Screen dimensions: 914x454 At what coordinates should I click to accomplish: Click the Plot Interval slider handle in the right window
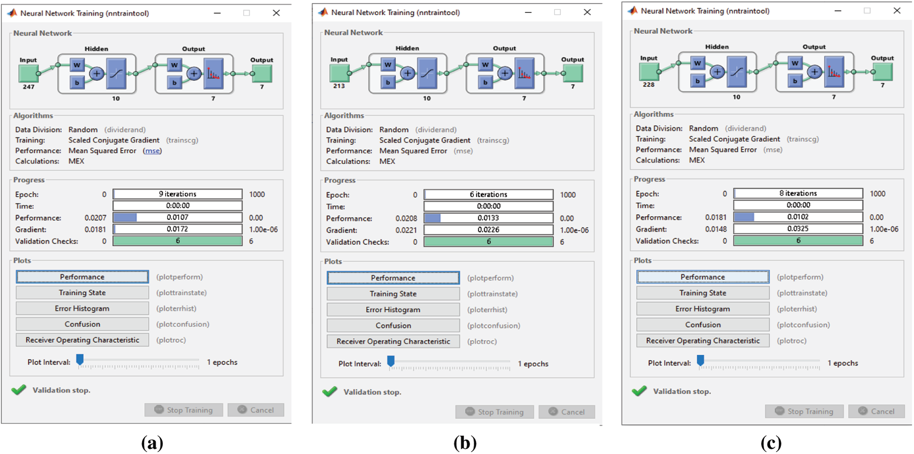701,360
